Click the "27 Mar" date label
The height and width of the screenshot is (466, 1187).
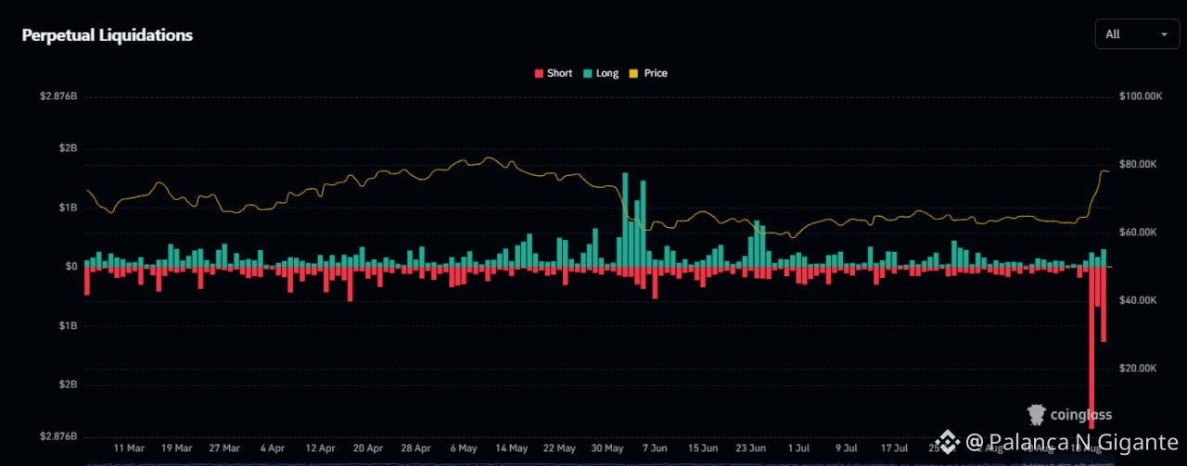(224, 447)
